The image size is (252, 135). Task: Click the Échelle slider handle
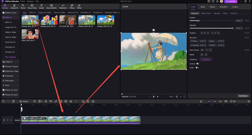tap(199, 21)
